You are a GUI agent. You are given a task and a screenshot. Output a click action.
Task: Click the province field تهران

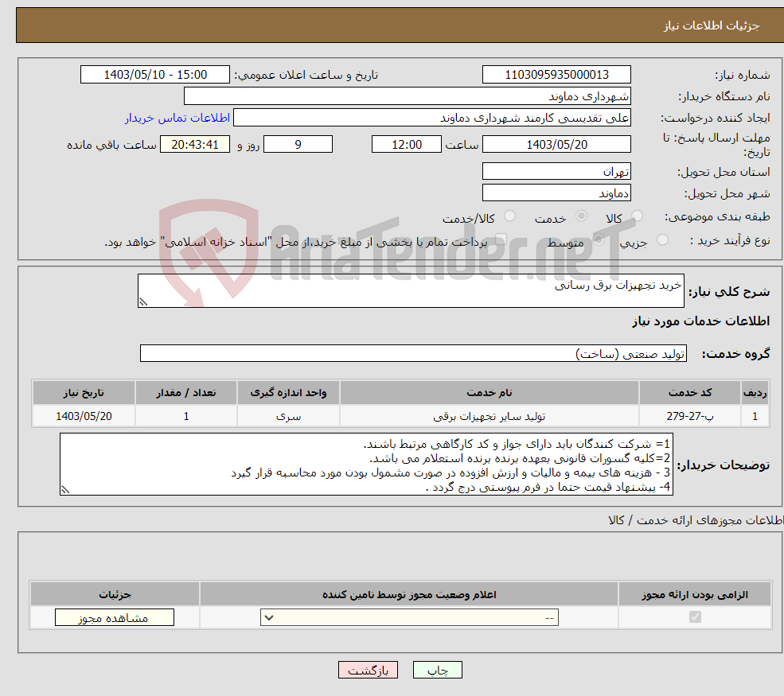556,171
